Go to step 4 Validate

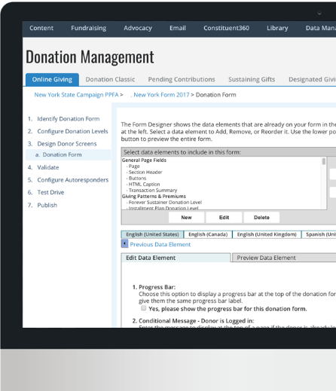point(48,167)
